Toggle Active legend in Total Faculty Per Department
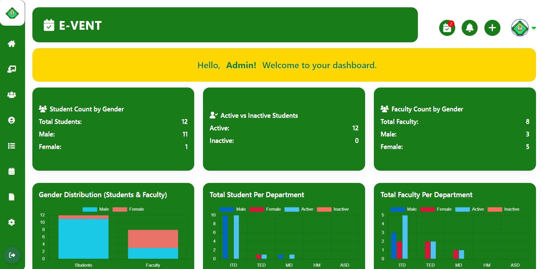Image resolution: width=543 pixels, height=269 pixels. [x=470, y=209]
